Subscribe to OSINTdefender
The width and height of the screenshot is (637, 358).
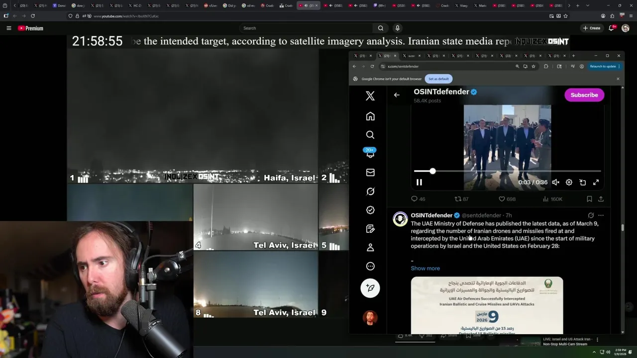[x=584, y=95]
